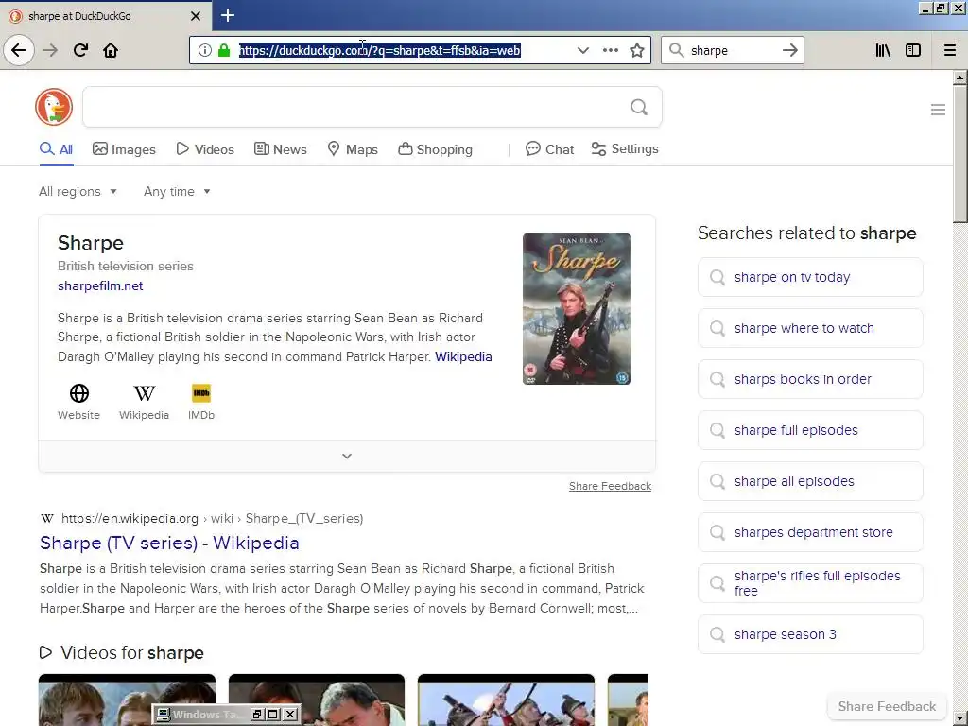Click magnifier icon beside sharpe season 3

point(717,634)
